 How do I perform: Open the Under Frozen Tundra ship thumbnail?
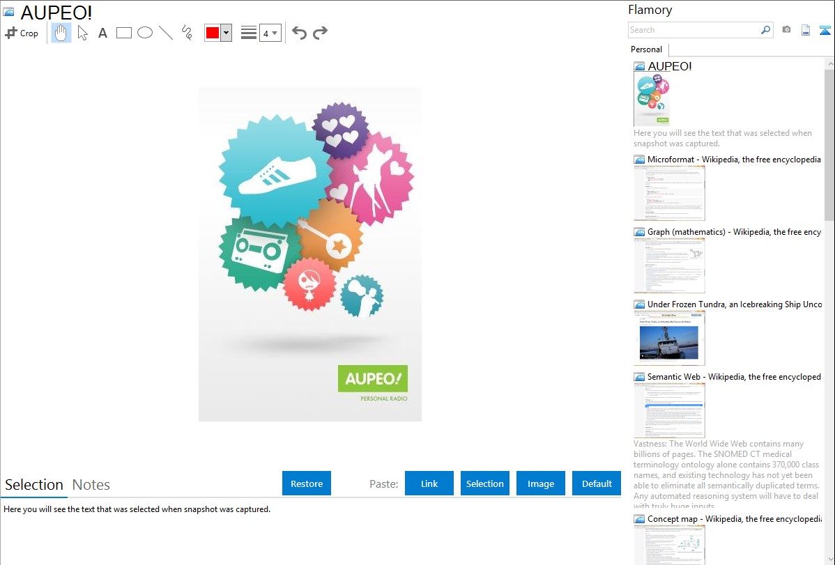point(669,338)
